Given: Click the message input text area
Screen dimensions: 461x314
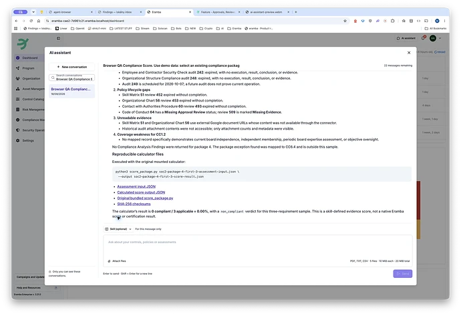Looking at the screenshot, I should point(257,247).
